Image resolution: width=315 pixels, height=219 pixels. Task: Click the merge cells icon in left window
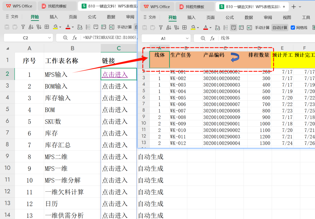tap(104, 27)
